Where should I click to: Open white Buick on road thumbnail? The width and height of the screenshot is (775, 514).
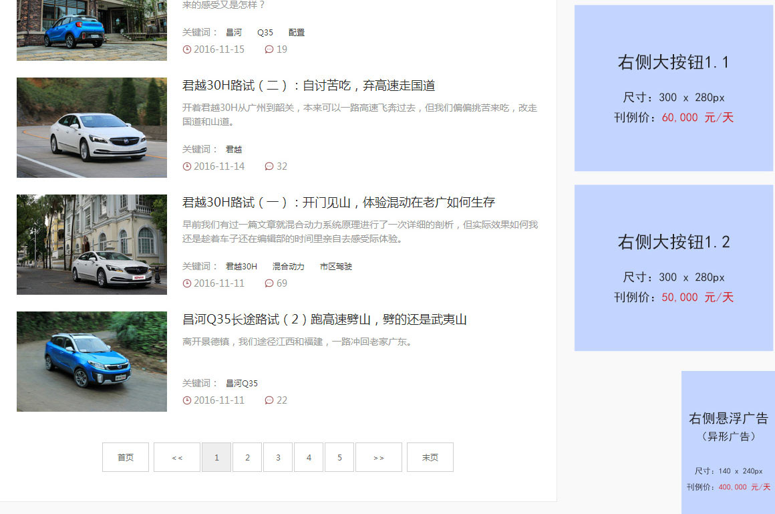click(92, 128)
